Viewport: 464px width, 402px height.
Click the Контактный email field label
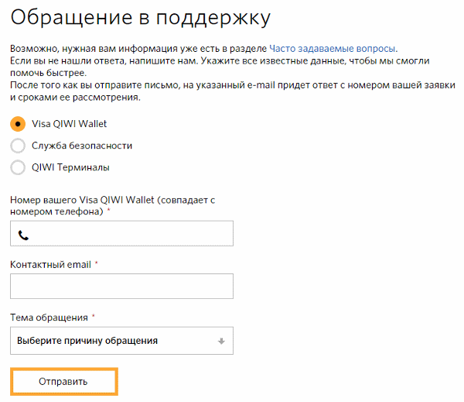coord(50,265)
